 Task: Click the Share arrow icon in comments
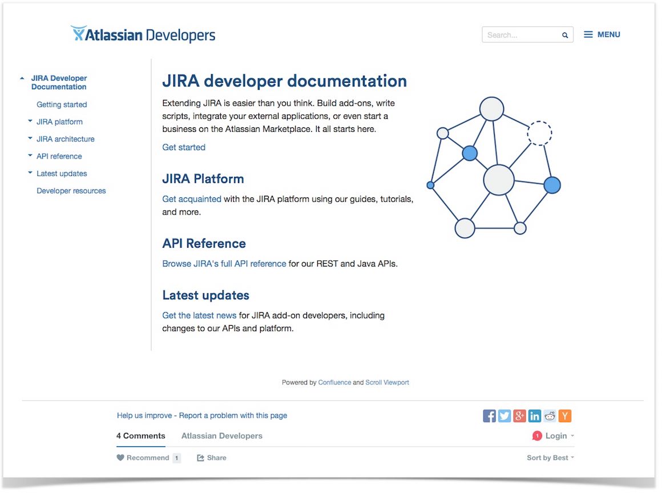pos(200,458)
